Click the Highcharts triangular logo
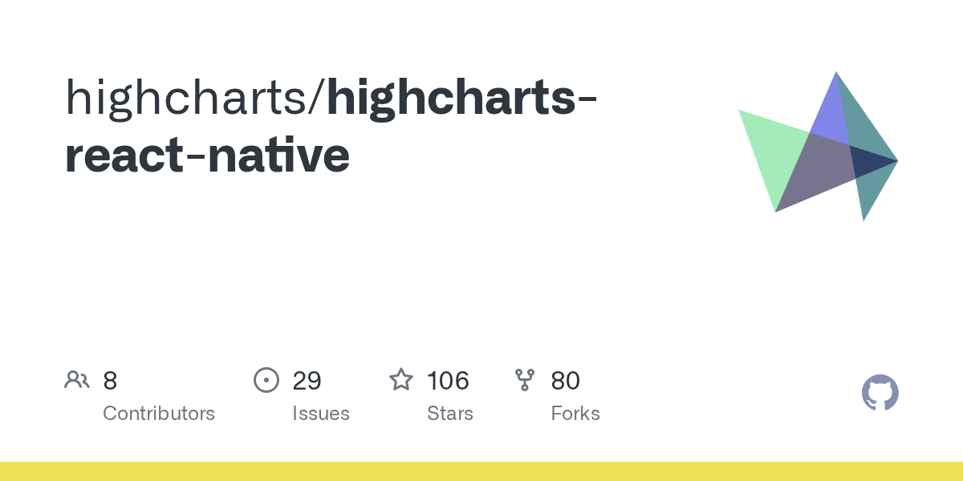963x481 pixels. [818, 146]
